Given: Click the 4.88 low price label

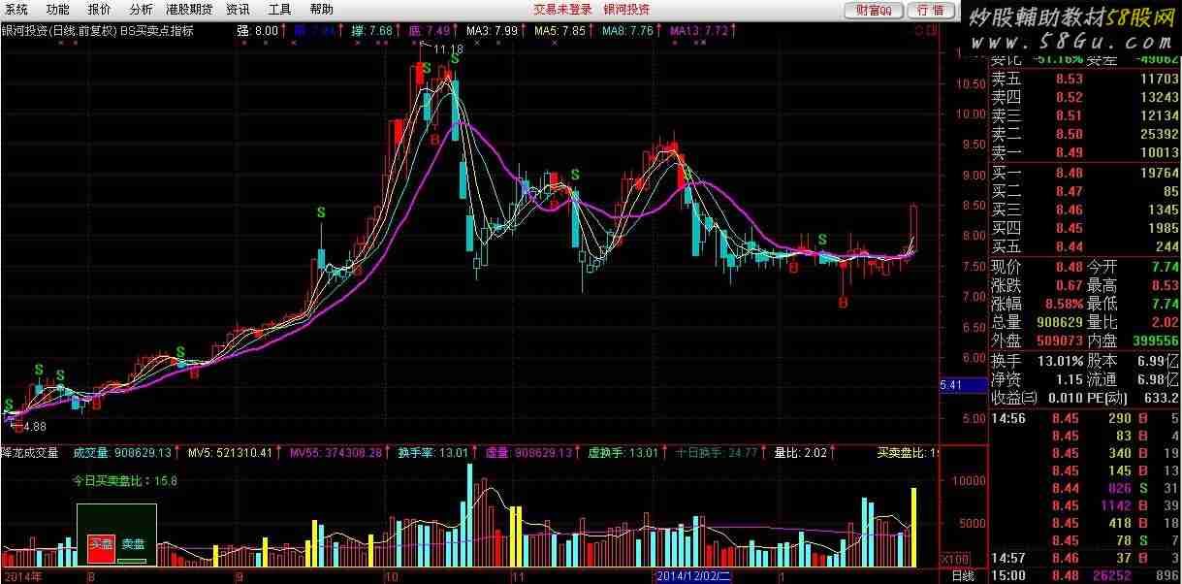Looking at the screenshot, I should pyautogui.click(x=35, y=426).
